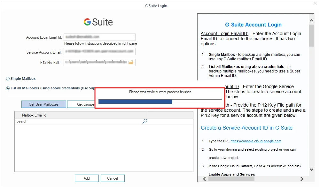Click the magnifier search icon in mailbox list
This screenshot has height=188, width=320.
click(x=145, y=121)
